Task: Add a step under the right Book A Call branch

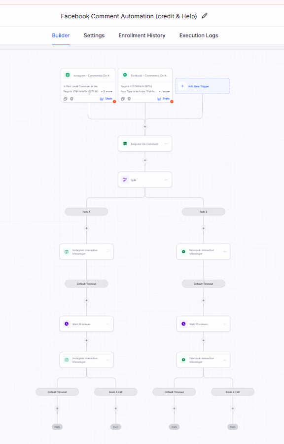Action: [x=233, y=408]
